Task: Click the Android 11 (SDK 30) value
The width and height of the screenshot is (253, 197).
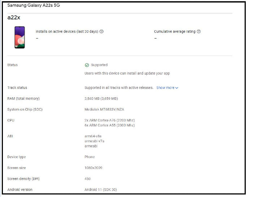Action: 101,189
